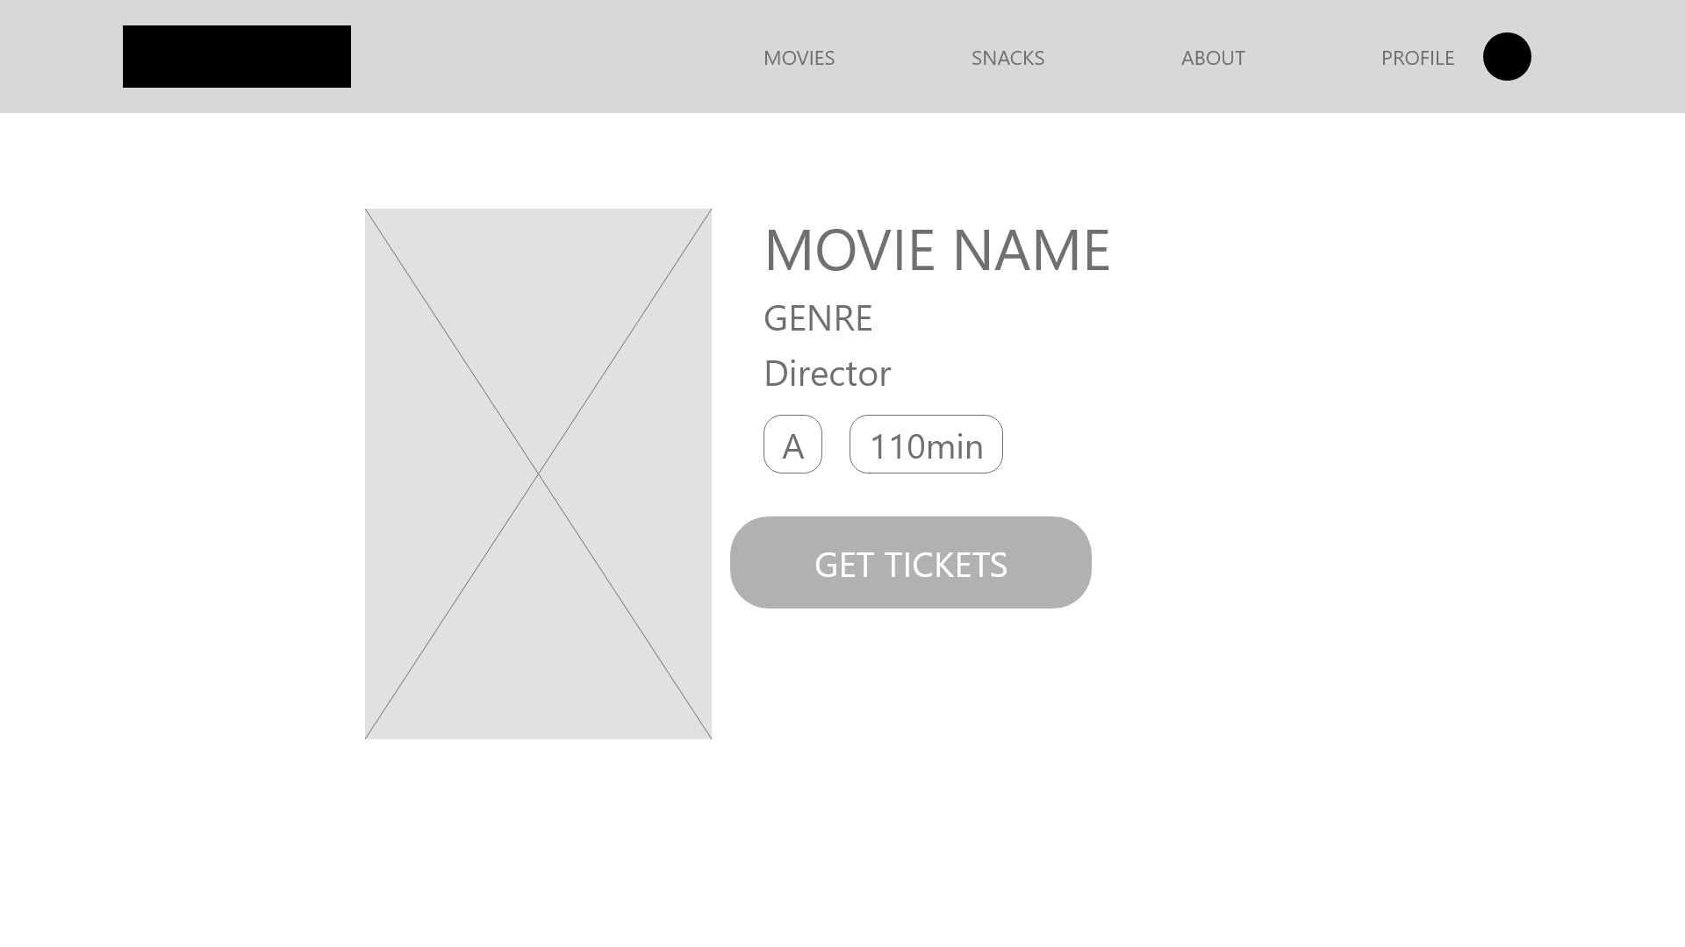Click the Director text

827,374
